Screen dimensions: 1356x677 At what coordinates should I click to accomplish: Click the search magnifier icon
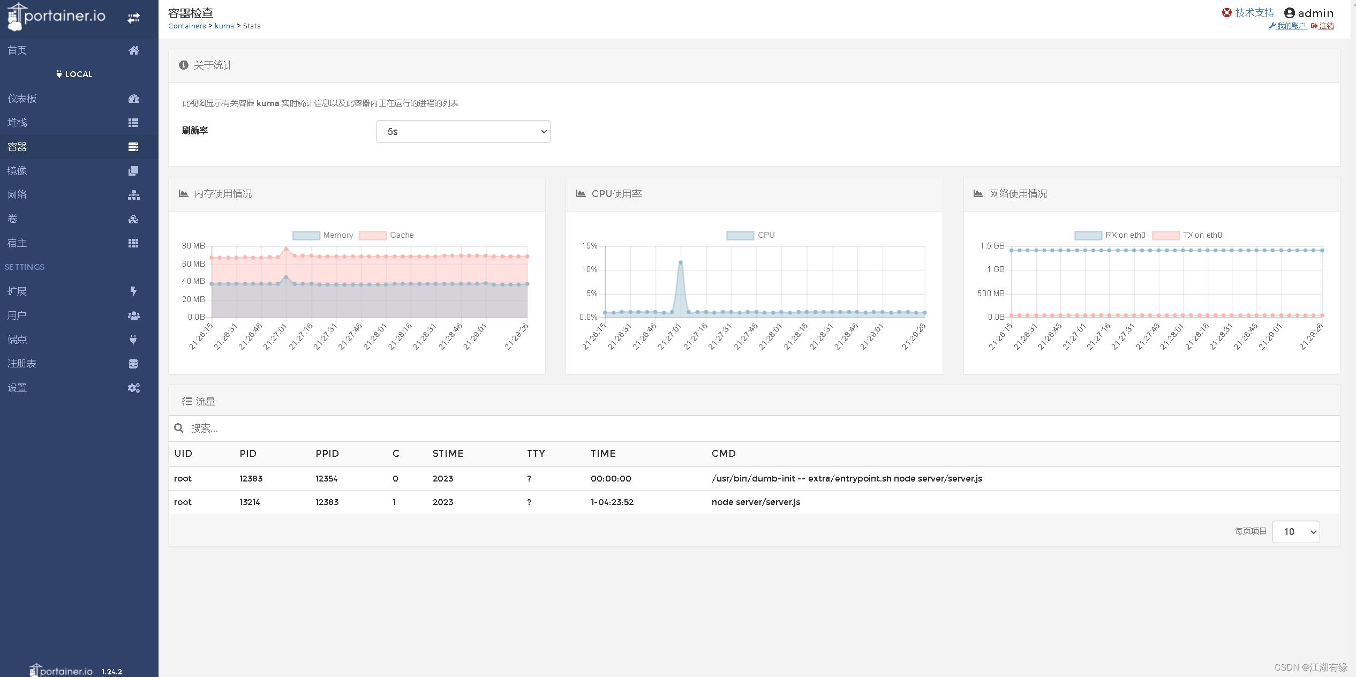click(179, 428)
